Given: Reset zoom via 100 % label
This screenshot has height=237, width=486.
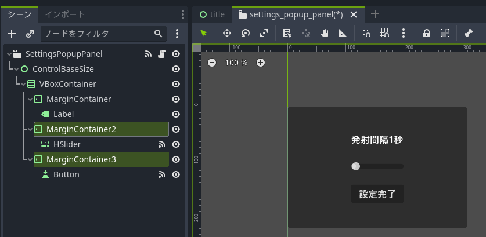Looking at the screenshot, I should click(x=236, y=63).
